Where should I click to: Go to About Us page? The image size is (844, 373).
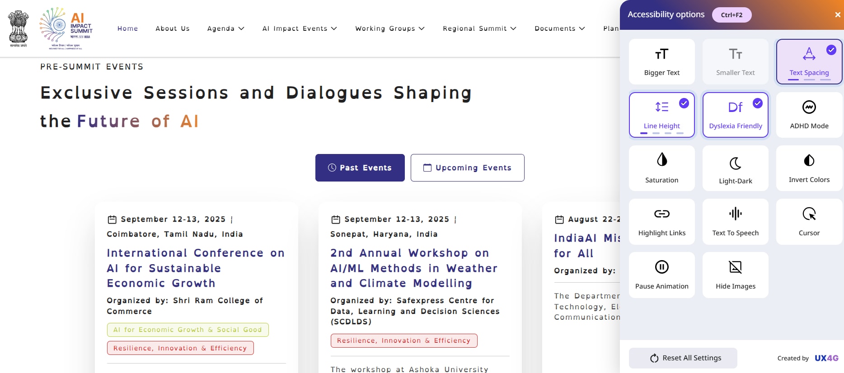[173, 28]
